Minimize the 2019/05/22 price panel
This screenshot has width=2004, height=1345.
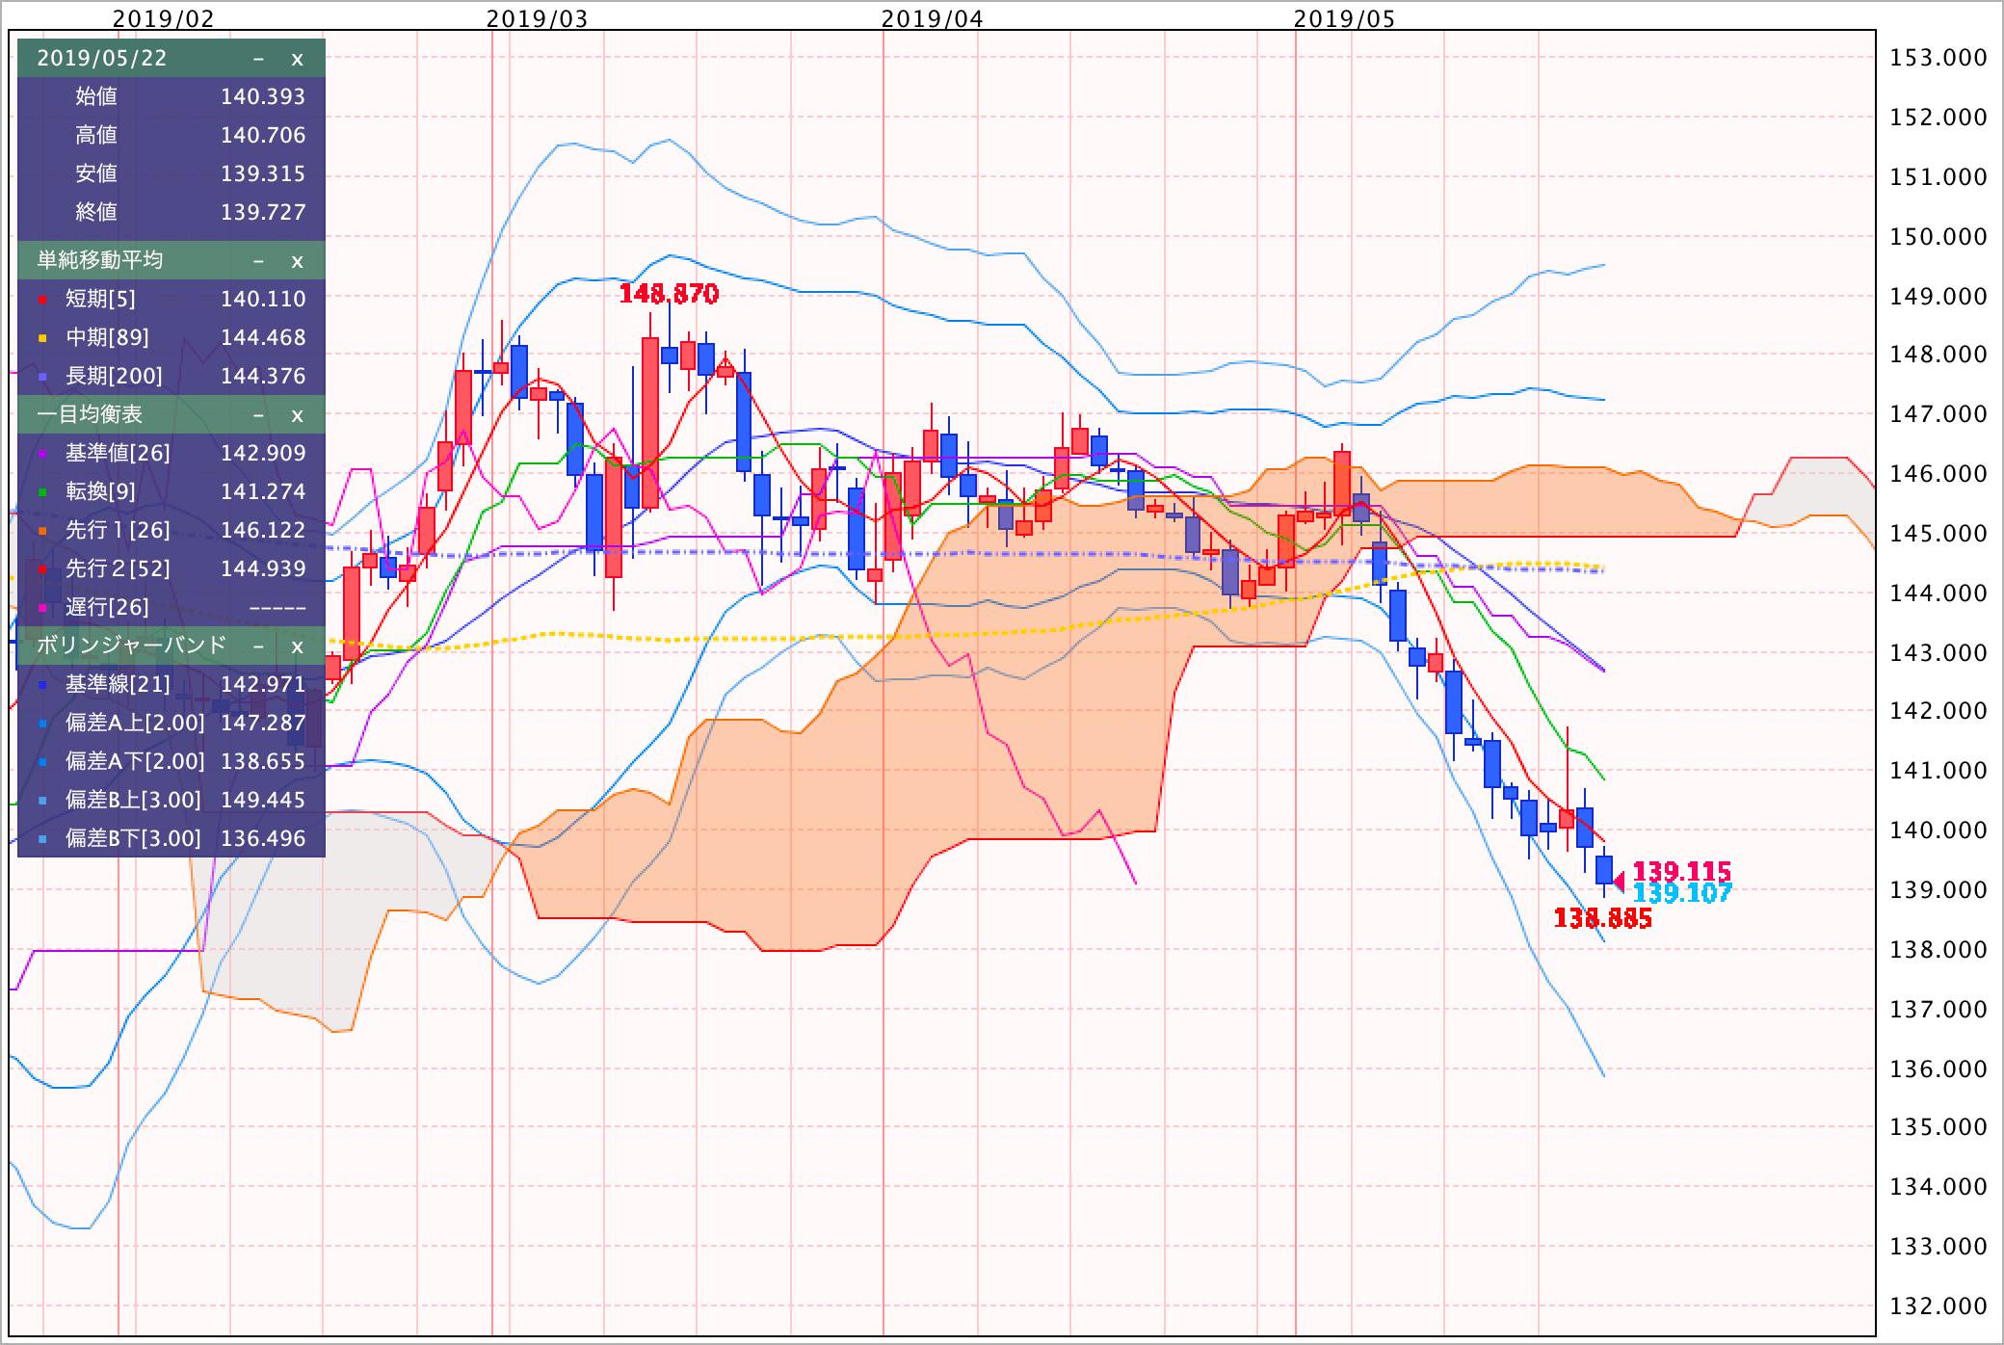coord(258,59)
